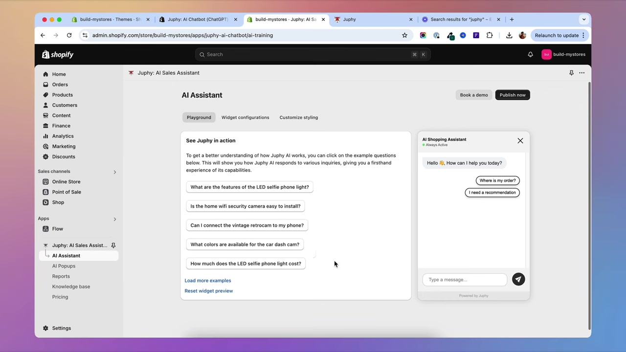The image size is (626, 352).
Task: Close the Search results for juphy tab
Action: [x=498, y=20]
